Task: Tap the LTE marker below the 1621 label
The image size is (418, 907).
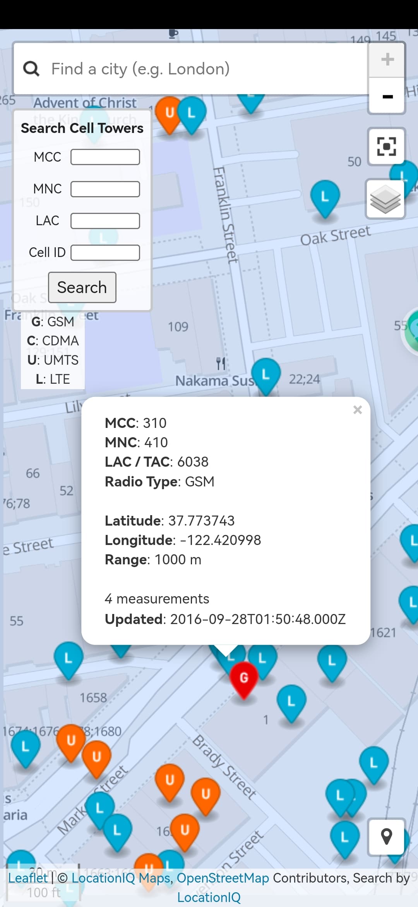Action: coord(332,663)
